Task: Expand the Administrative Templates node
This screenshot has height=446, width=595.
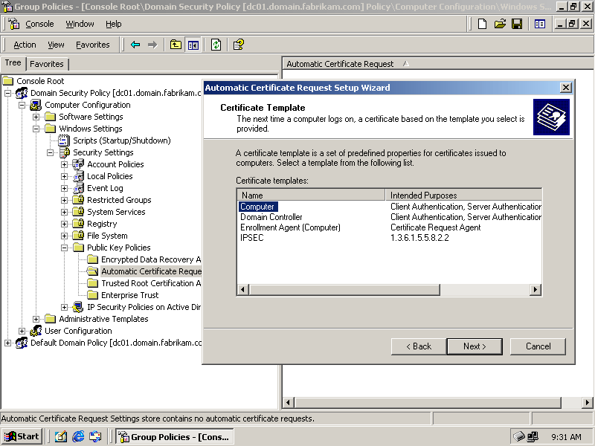Action: click(36, 319)
